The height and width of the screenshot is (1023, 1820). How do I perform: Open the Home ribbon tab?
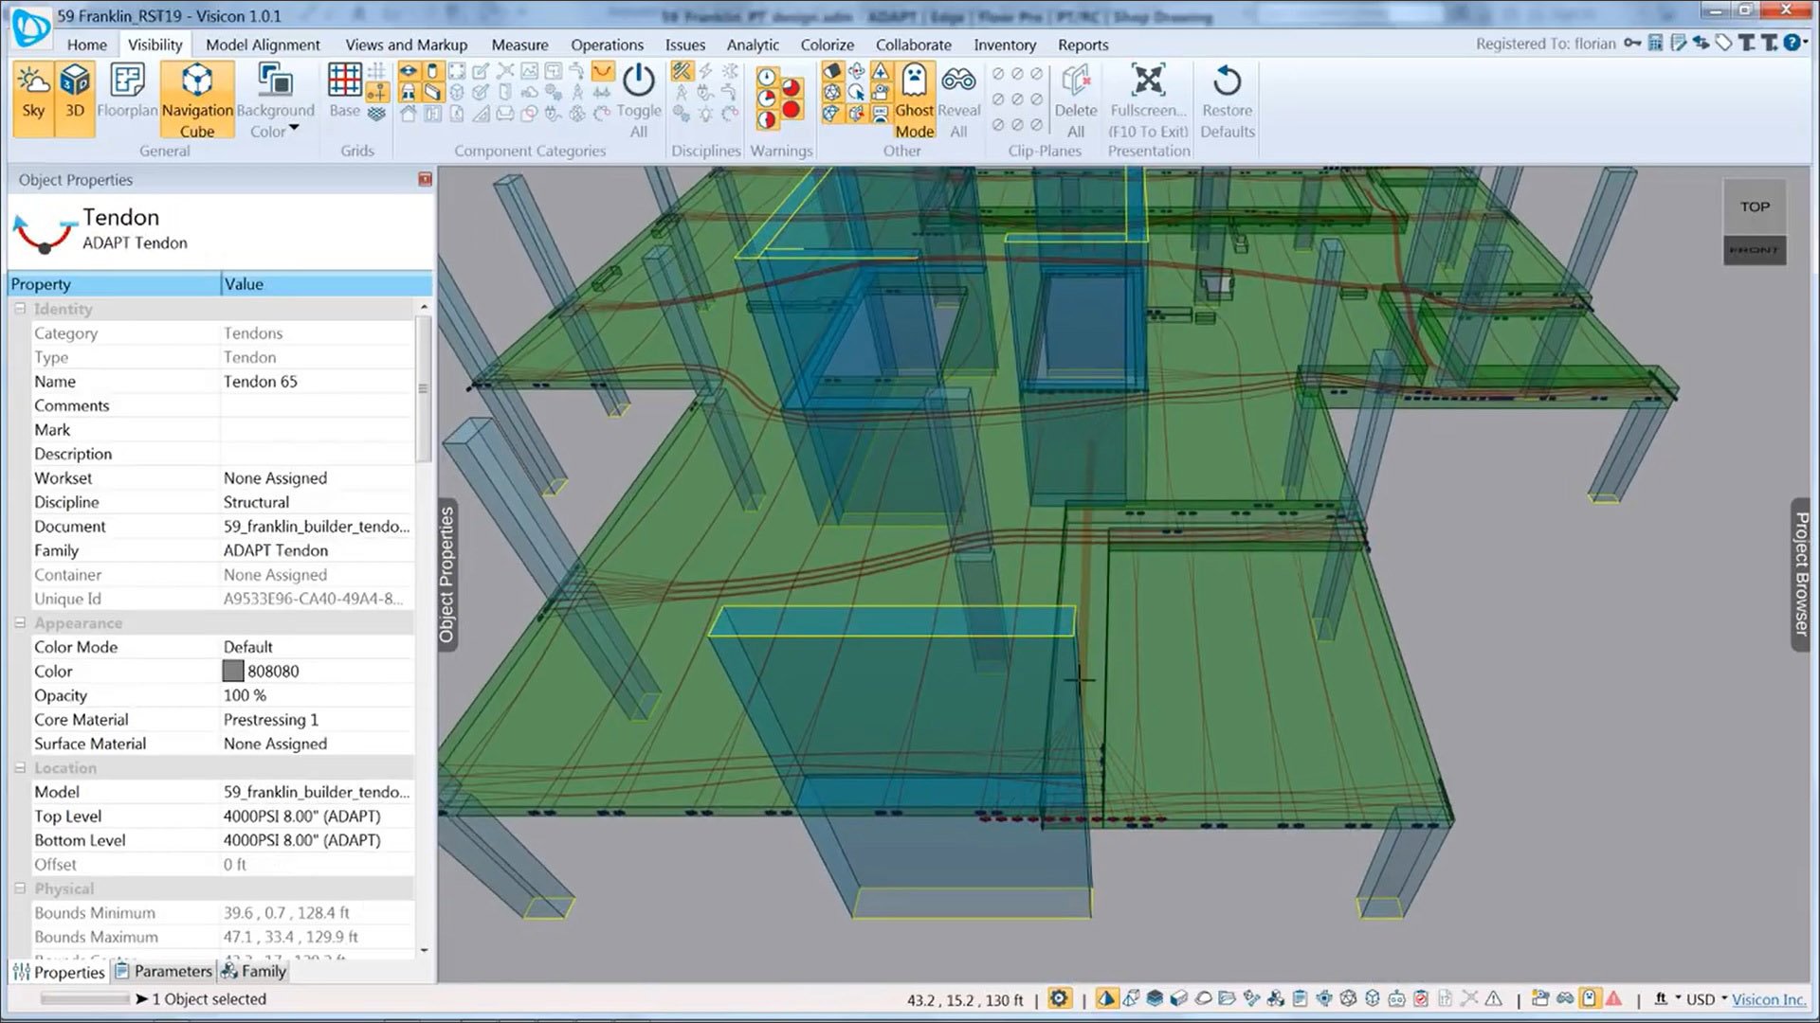click(87, 45)
